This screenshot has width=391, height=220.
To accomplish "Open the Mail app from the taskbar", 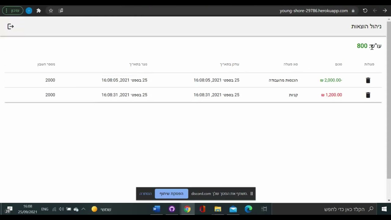I will click(x=233, y=209).
